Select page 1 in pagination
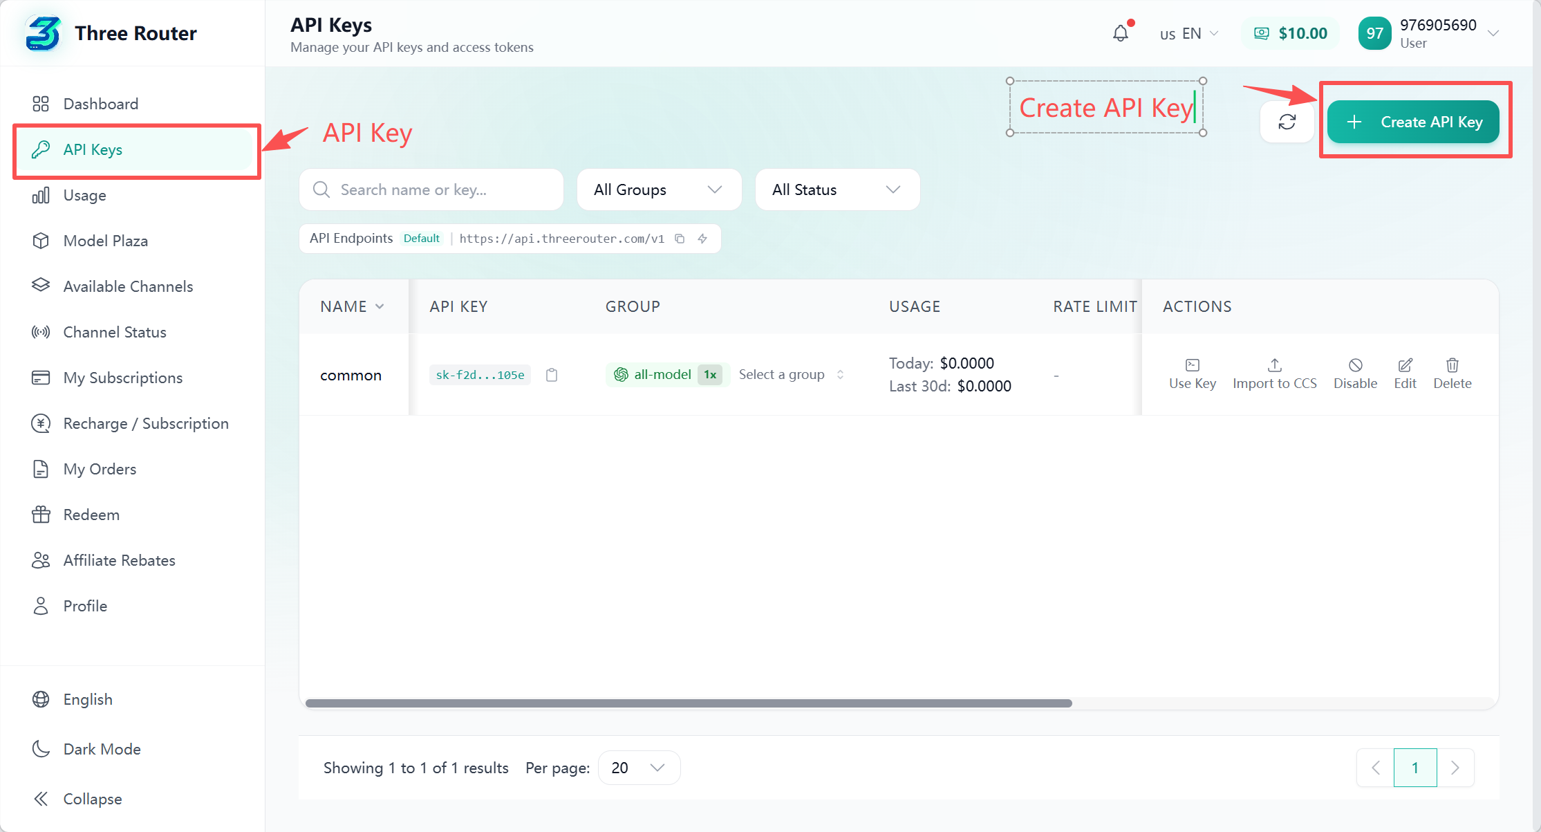Screen dimensions: 1541x832 click(1415, 768)
